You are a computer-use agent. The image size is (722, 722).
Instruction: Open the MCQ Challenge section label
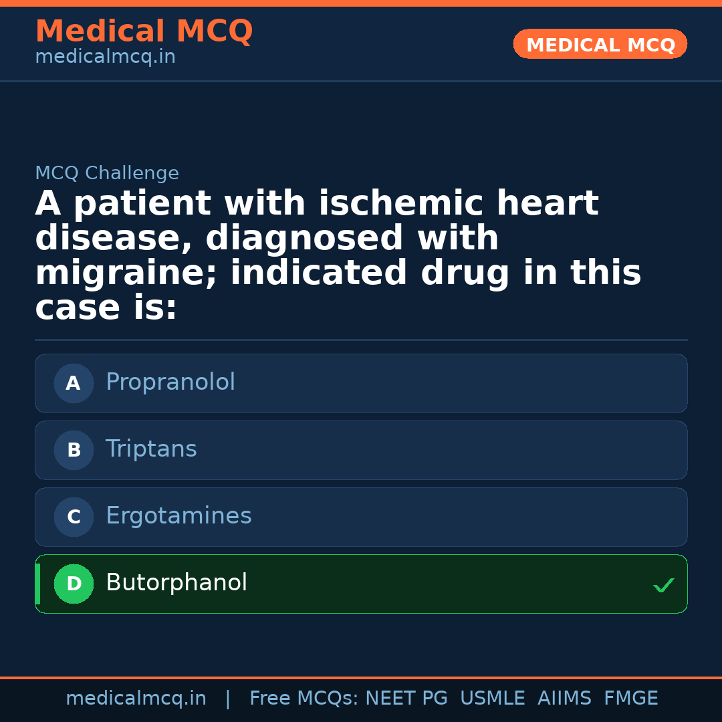pyautogui.click(x=107, y=172)
